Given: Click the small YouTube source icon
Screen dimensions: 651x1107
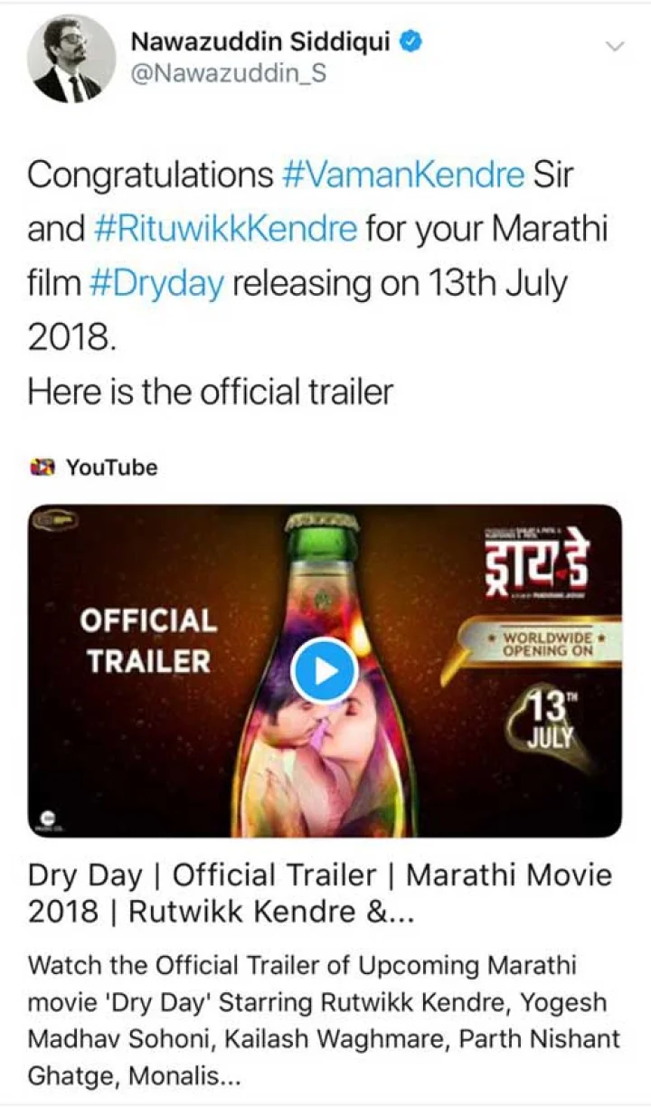Looking at the screenshot, I should pos(42,468).
